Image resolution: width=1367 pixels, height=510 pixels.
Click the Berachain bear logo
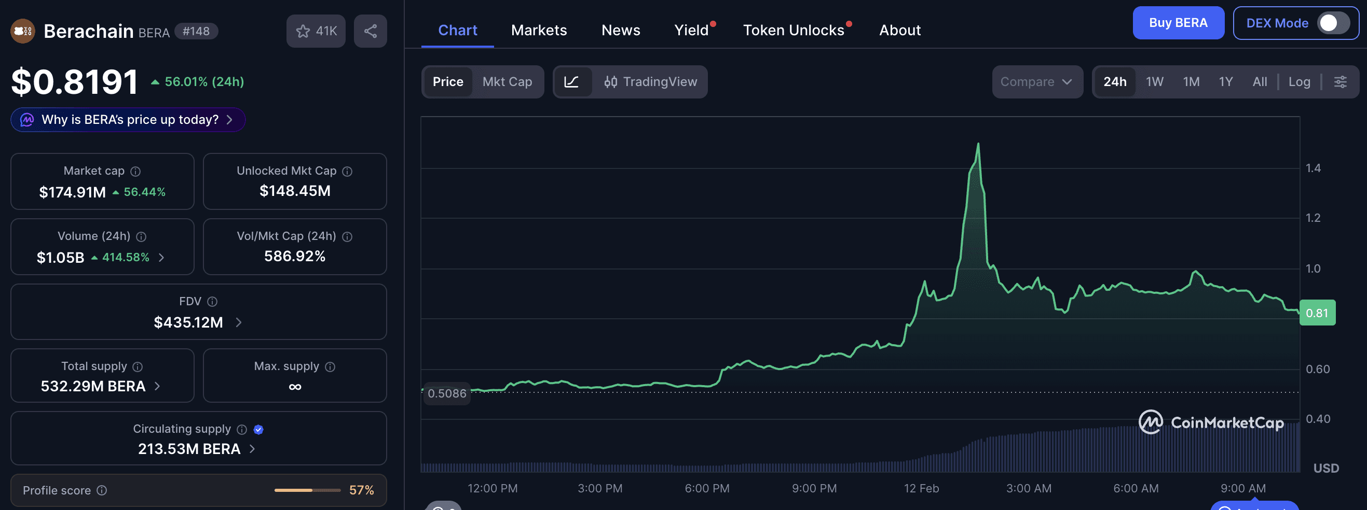[x=23, y=31]
